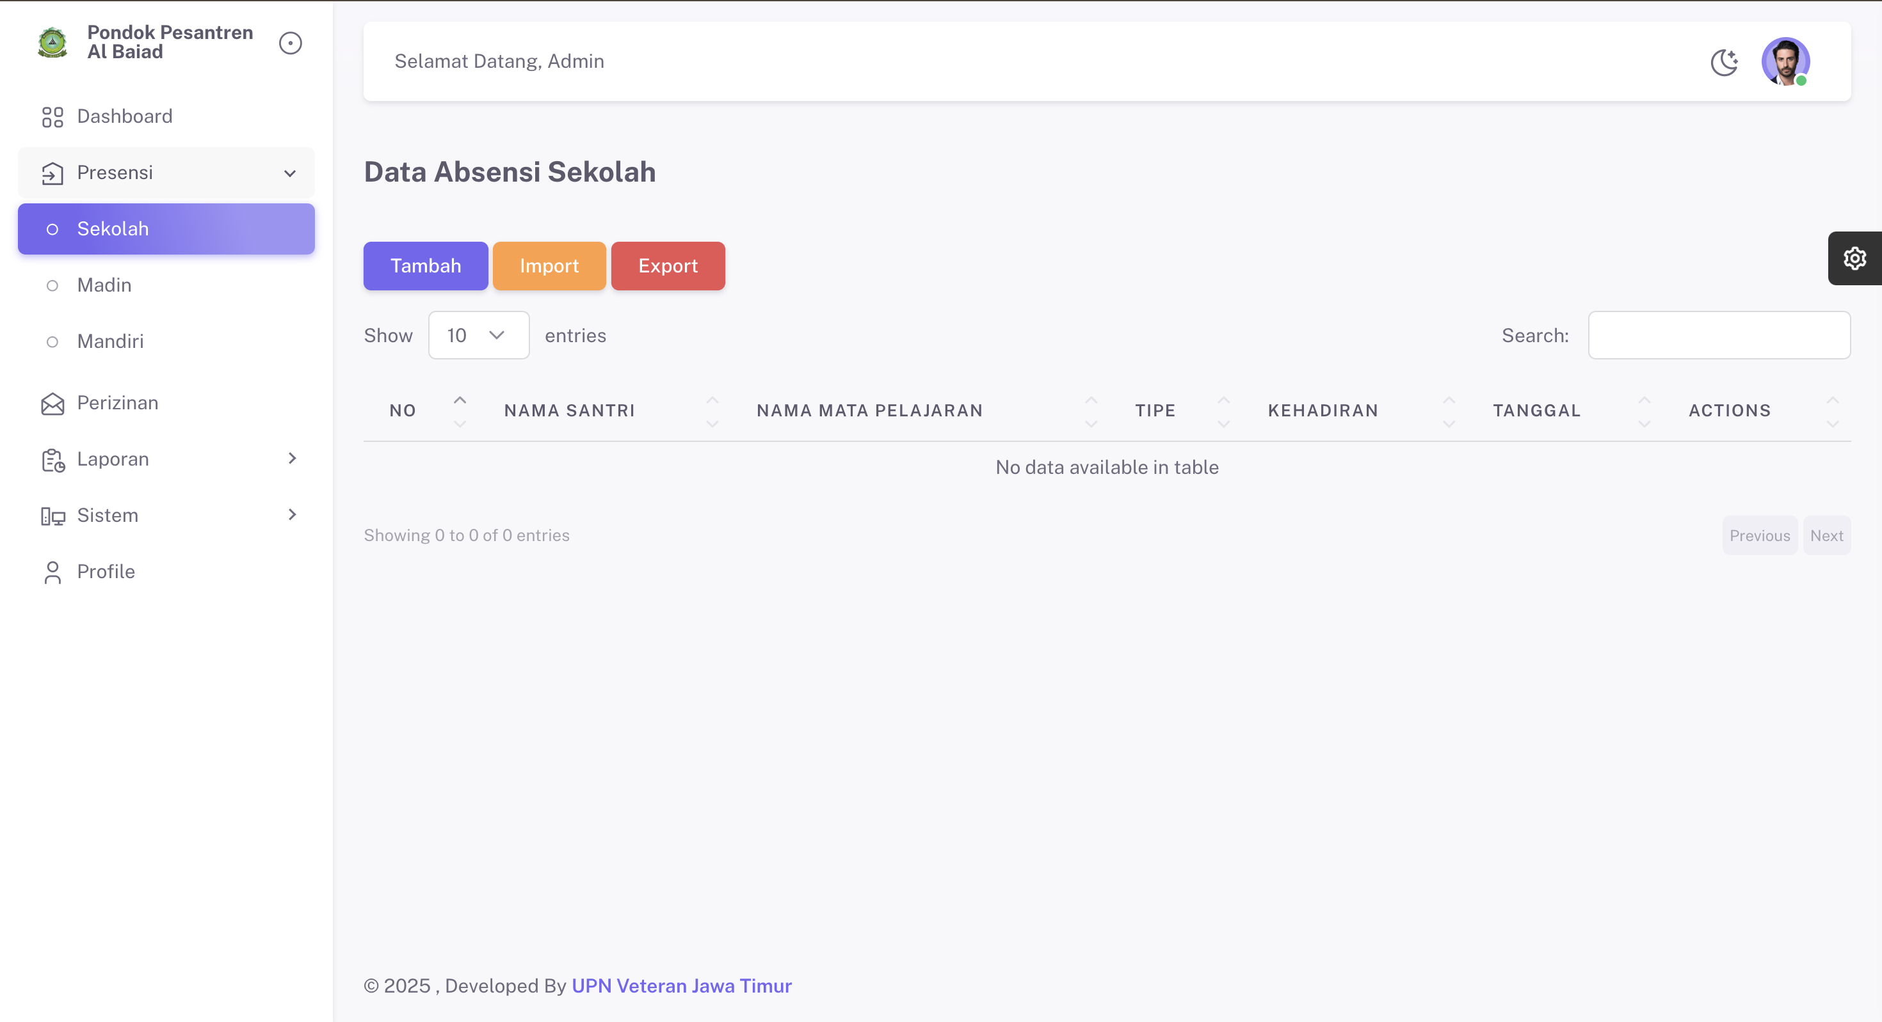Click the Dashboard grid icon
The width and height of the screenshot is (1882, 1022).
click(x=52, y=117)
